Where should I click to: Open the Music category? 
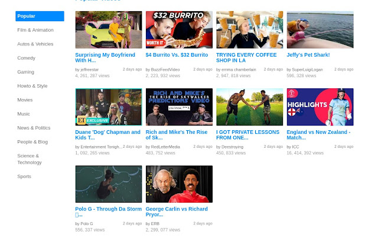pos(24,114)
